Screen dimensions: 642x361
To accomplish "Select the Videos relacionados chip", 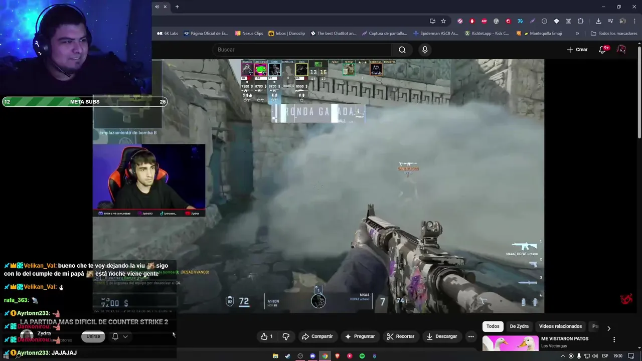I will pos(560,326).
